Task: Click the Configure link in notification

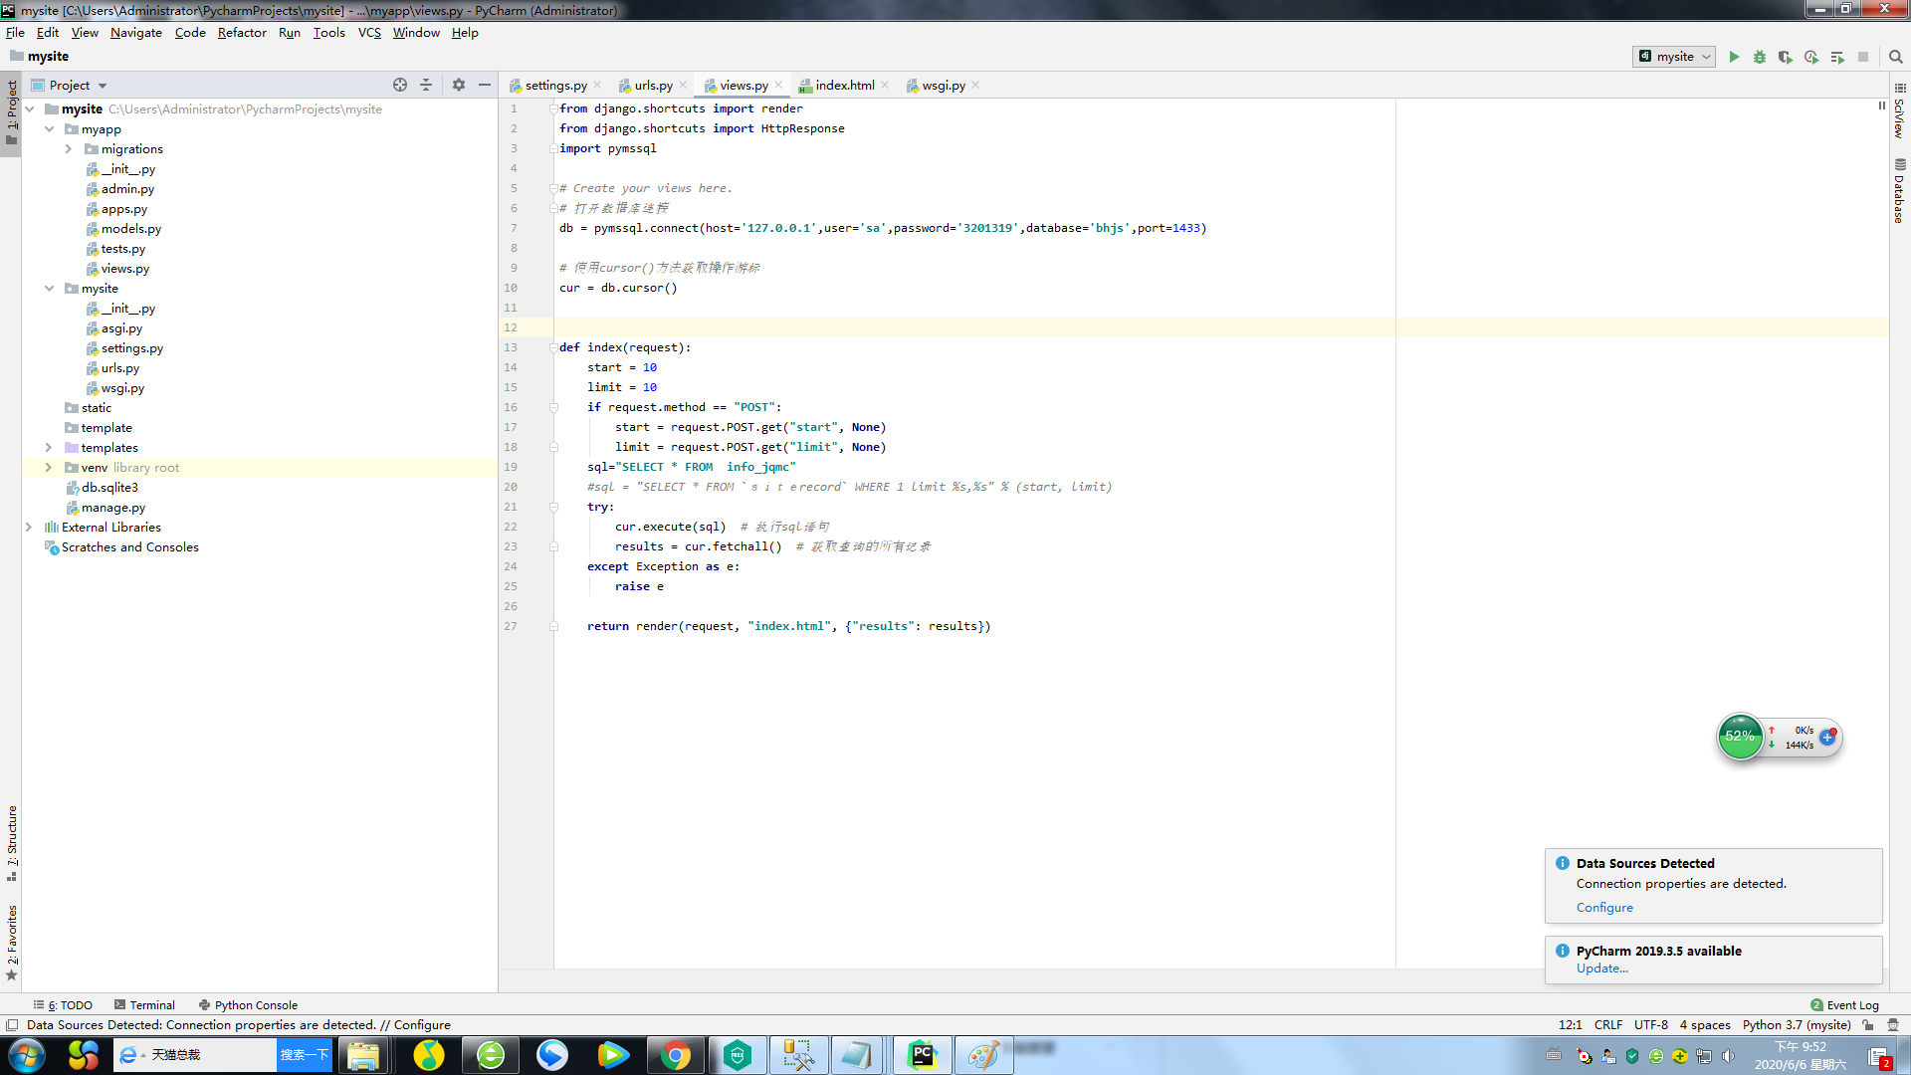Action: 1604,907
